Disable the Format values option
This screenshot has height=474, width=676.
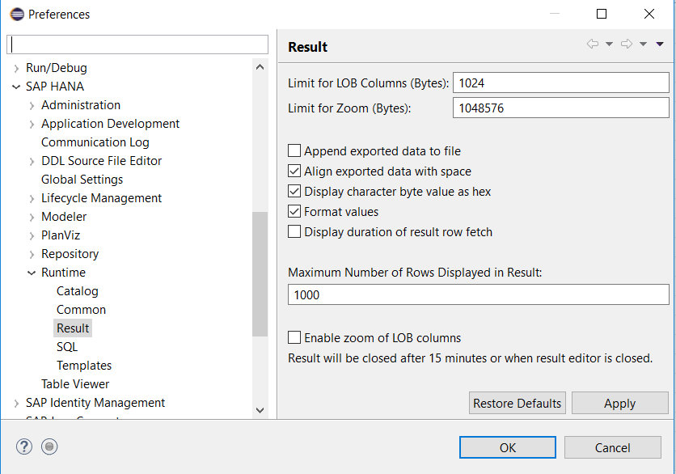pyautogui.click(x=294, y=211)
